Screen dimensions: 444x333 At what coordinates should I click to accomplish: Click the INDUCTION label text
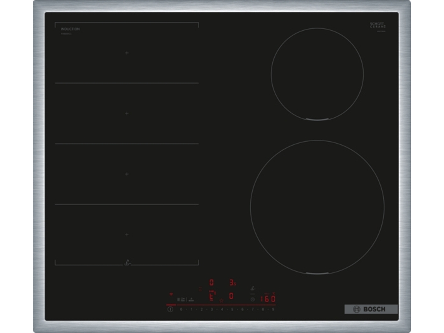click(x=70, y=29)
